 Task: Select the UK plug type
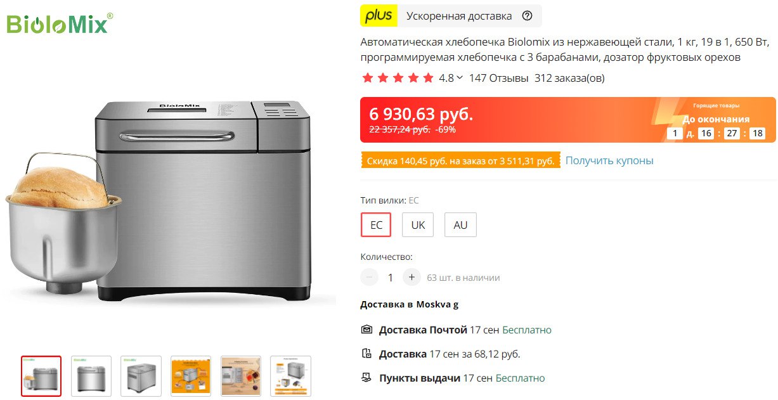tap(418, 225)
